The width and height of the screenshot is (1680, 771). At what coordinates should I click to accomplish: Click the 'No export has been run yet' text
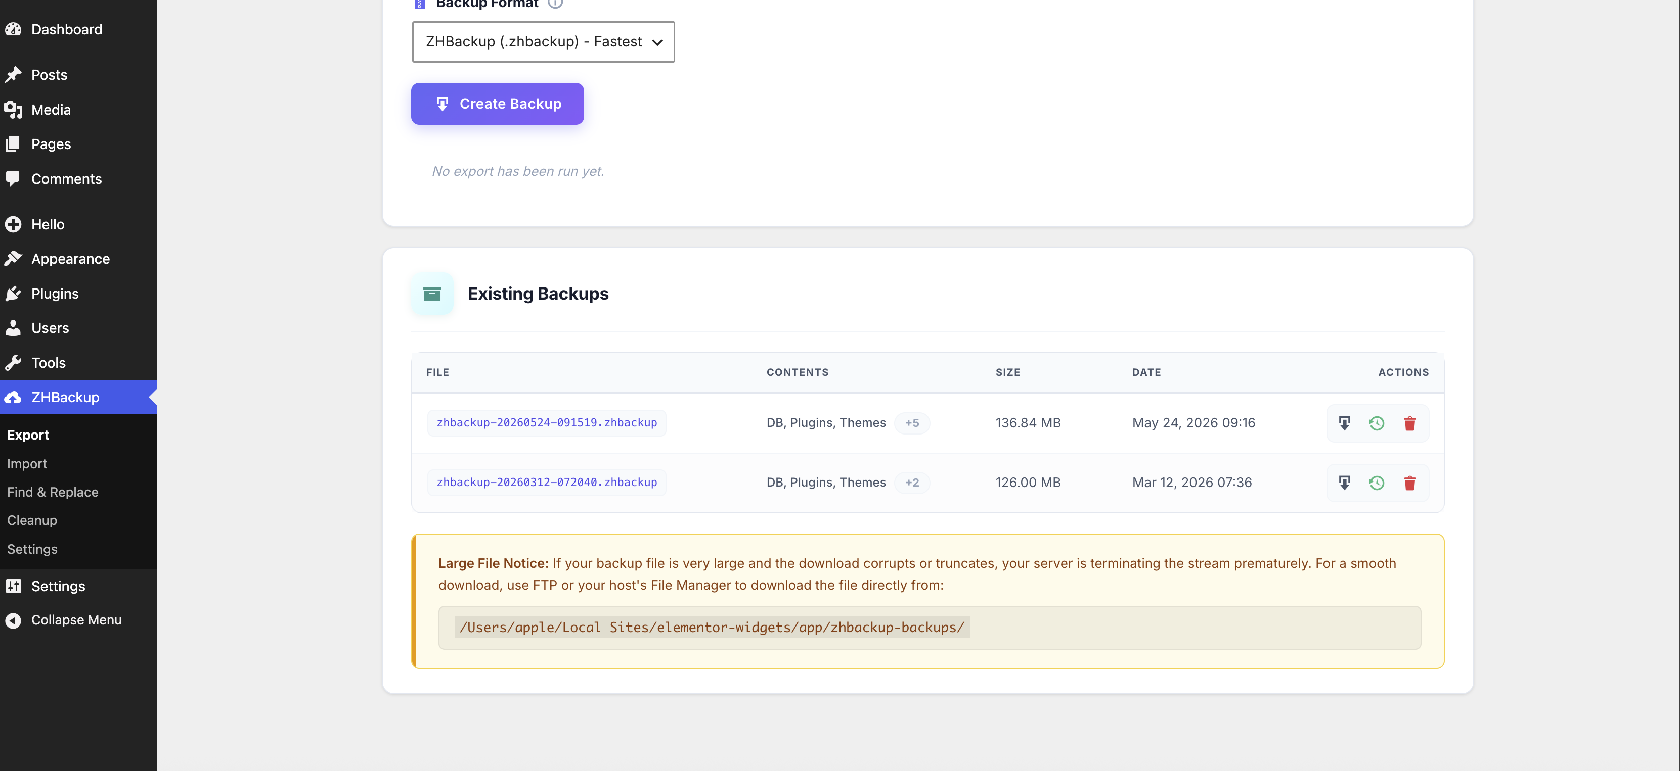(518, 171)
